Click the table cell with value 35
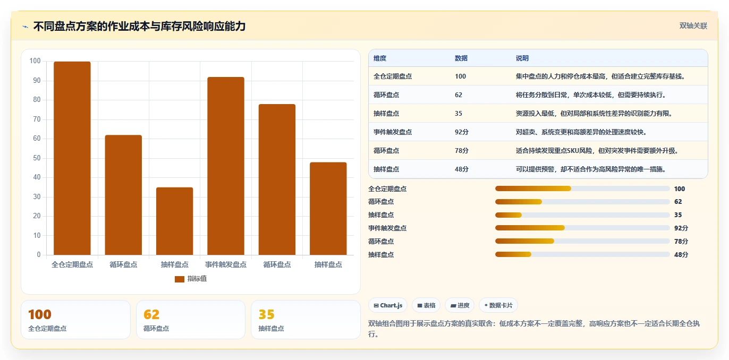The height and width of the screenshot is (360, 729). tap(459, 114)
